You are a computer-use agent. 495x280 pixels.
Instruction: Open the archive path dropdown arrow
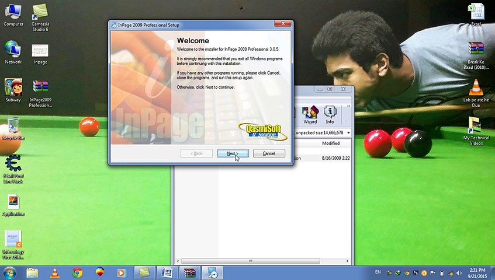[349, 132]
